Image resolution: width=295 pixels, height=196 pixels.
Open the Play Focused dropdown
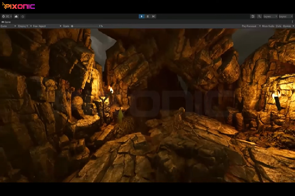tap(251, 26)
